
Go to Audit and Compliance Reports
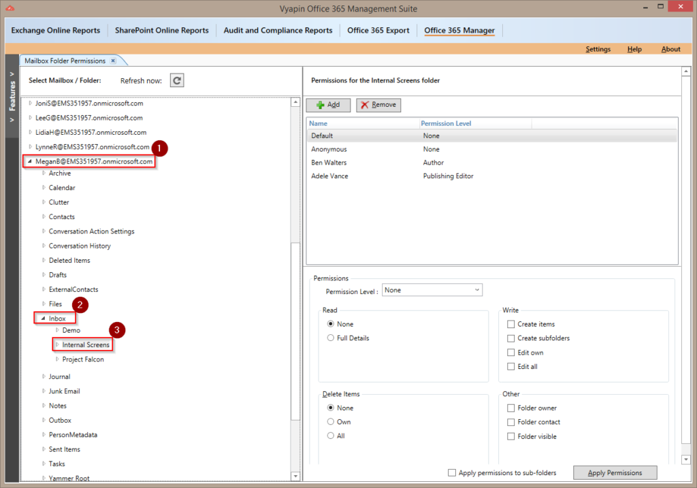pos(278,30)
